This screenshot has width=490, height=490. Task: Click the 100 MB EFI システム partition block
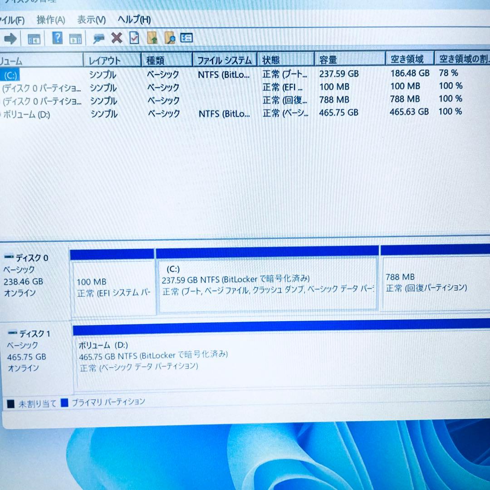click(x=113, y=281)
